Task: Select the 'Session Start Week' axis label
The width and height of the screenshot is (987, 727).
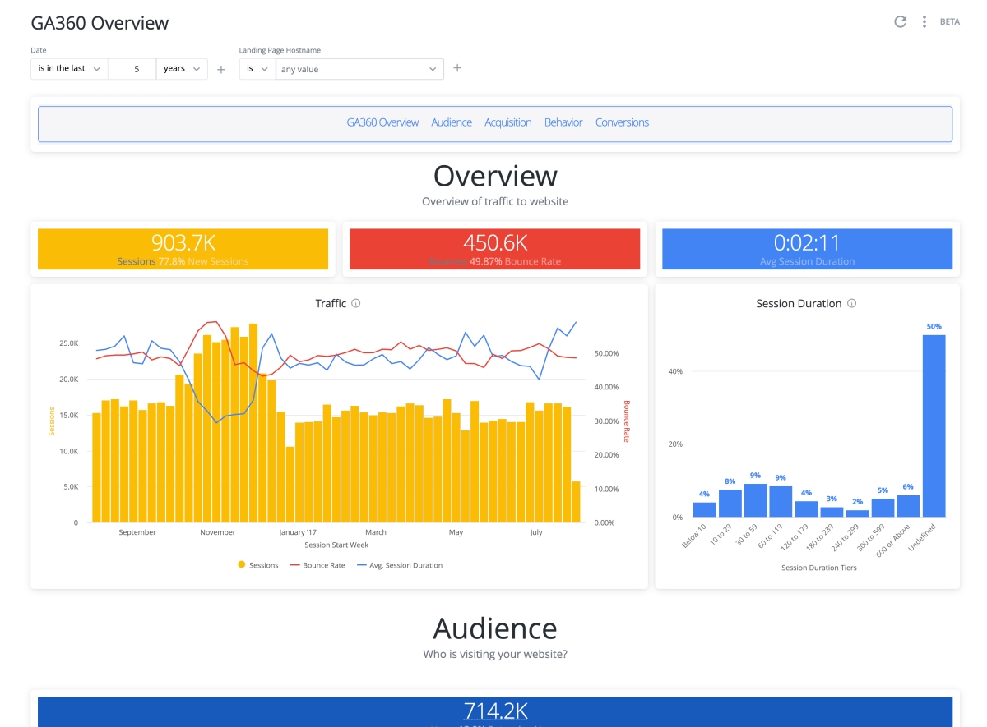Action: coord(336,545)
